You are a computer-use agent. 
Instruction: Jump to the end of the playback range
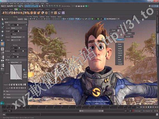tap(158, 107)
